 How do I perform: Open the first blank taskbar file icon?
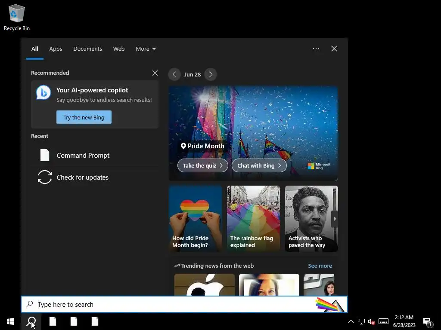(x=53, y=321)
